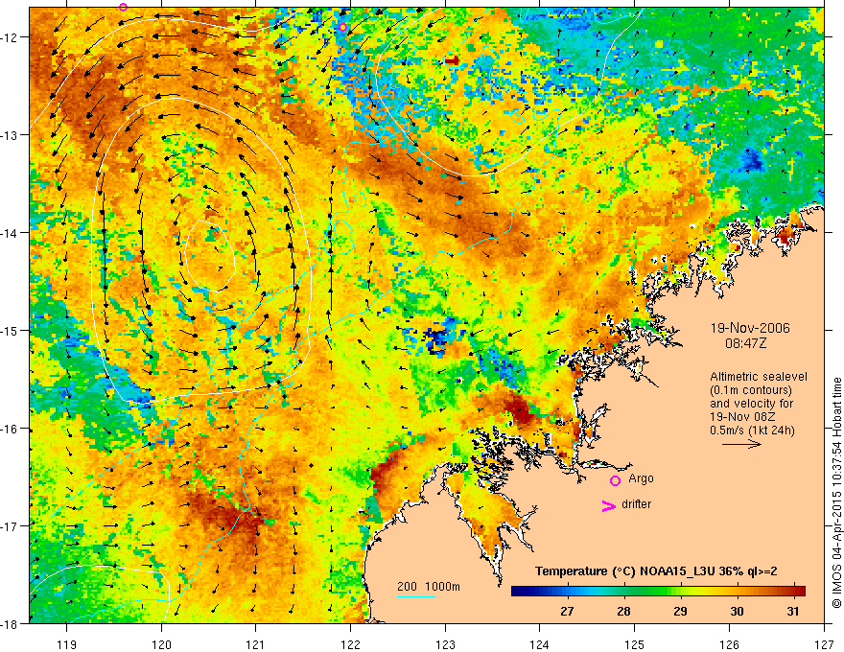Click the latitude axis label -14

10,233
